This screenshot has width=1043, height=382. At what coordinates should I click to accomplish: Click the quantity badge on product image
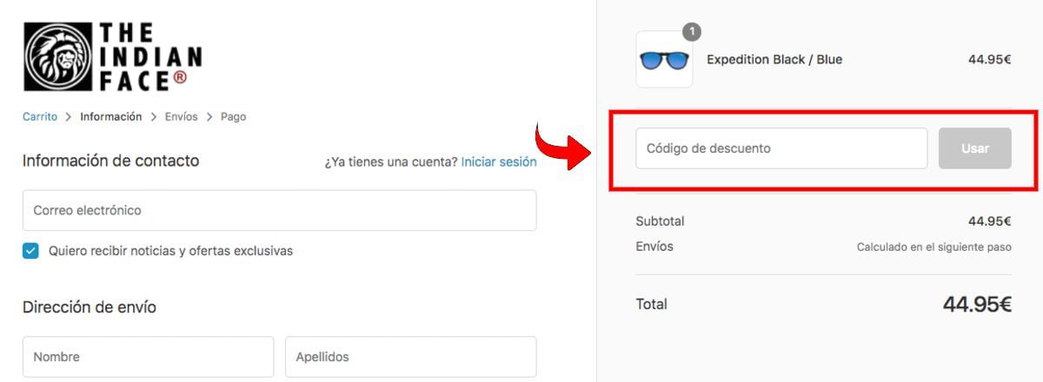coord(692,32)
